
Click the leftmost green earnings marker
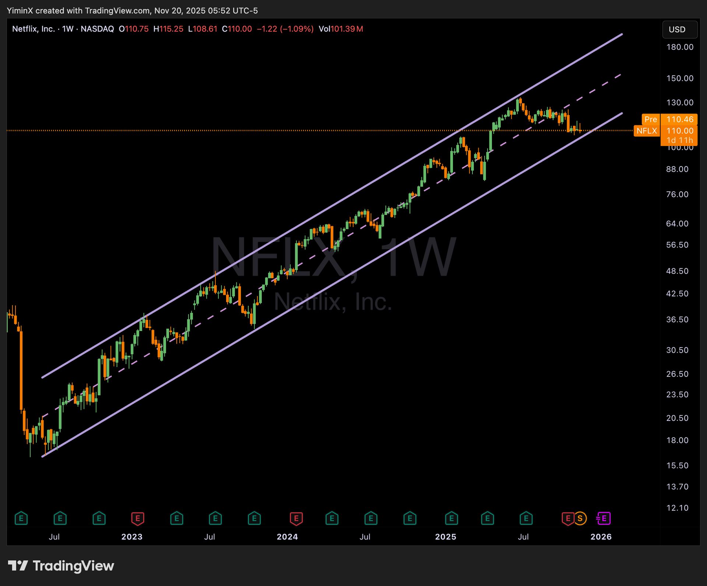21,518
